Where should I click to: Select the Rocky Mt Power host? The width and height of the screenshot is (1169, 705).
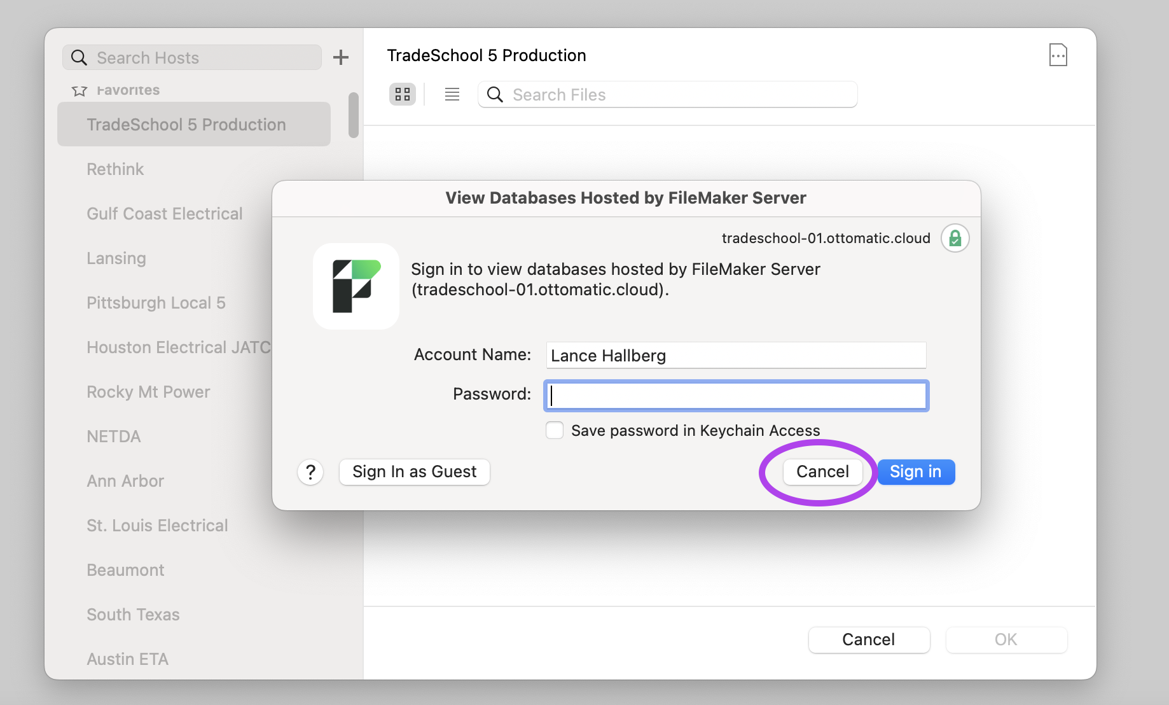tap(148, 392)
